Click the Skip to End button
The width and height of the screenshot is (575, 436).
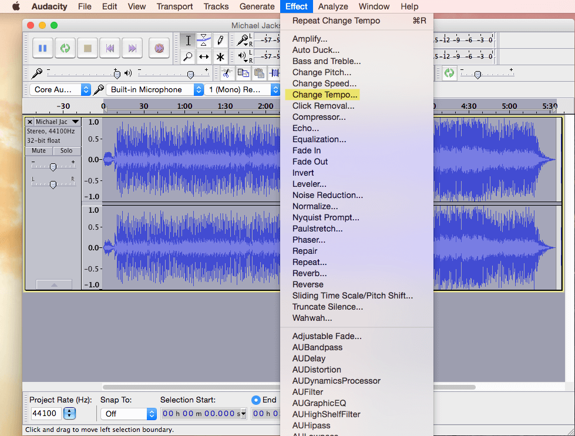coord(133,48)
